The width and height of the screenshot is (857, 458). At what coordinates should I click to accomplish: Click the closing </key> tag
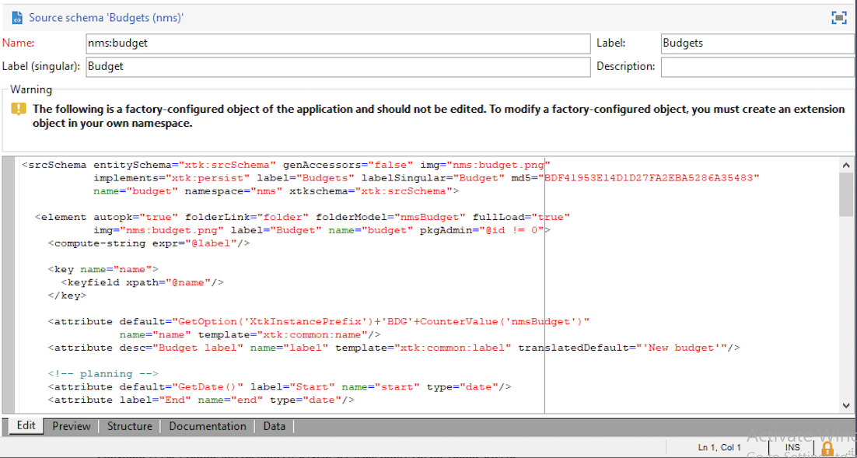click(x=67, y=295)
